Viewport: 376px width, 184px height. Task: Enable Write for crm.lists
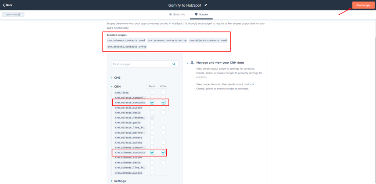(x=163, y=92)
